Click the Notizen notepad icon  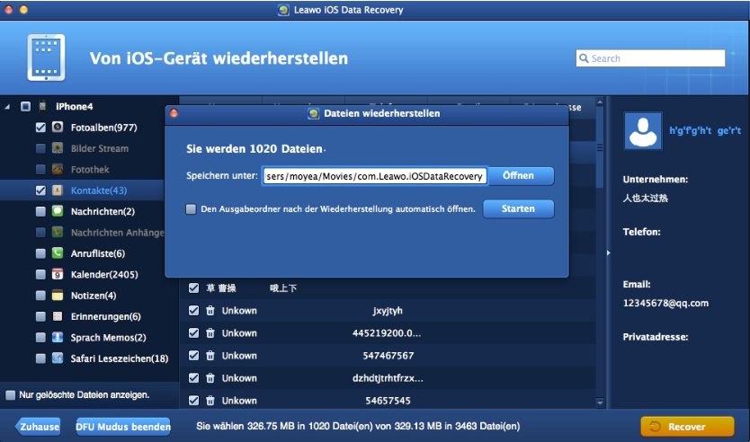[x=58, y=296]
